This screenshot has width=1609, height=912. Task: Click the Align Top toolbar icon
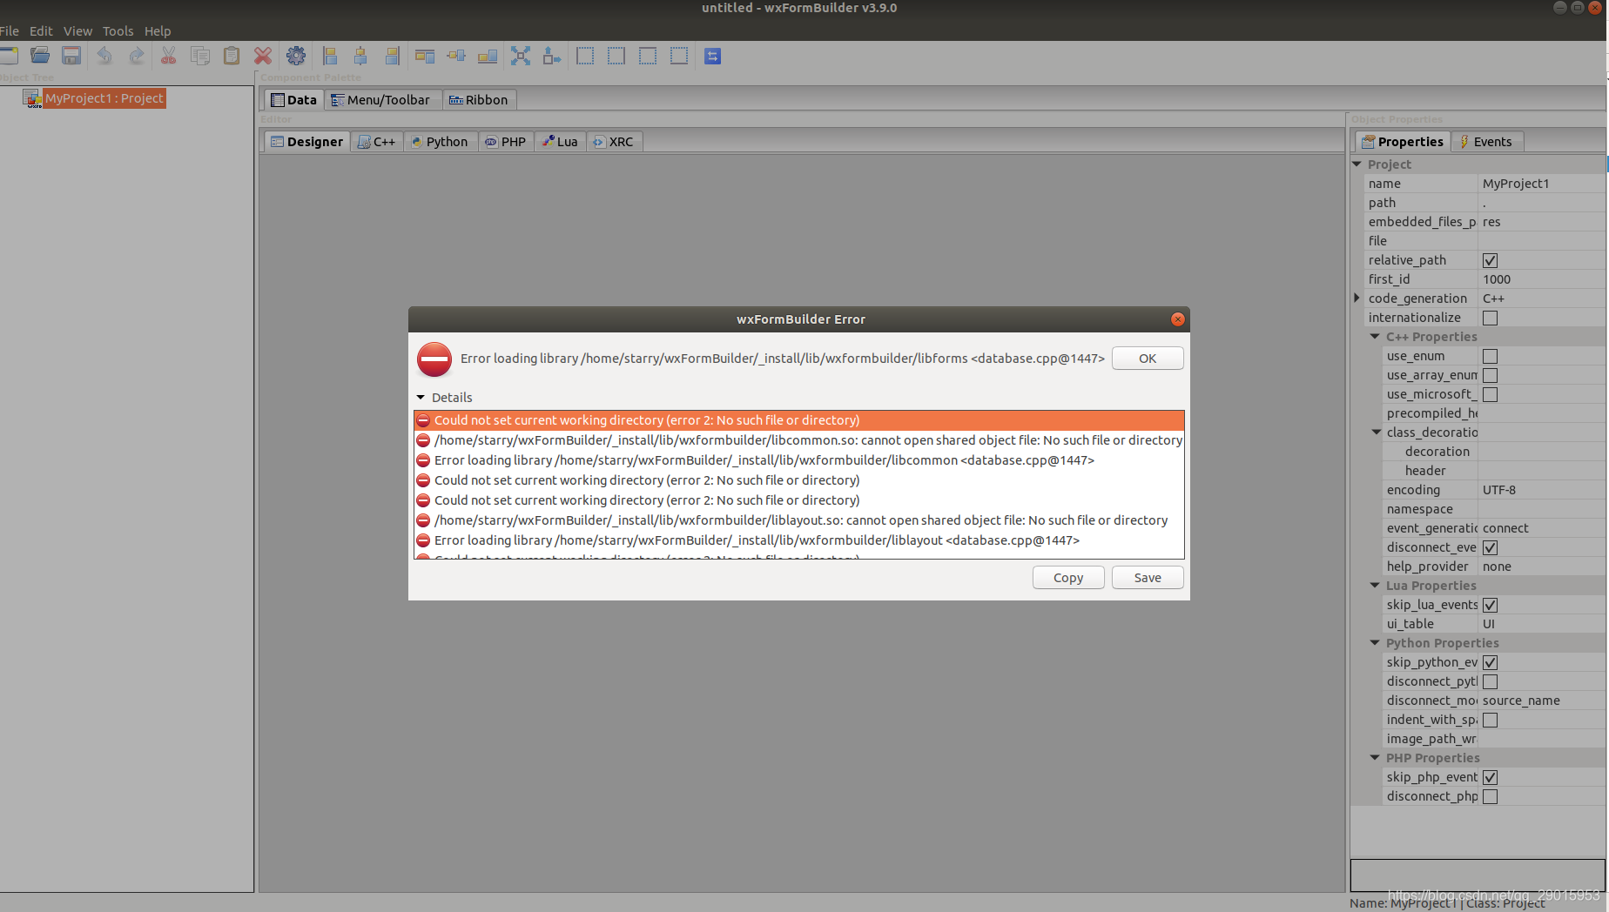click(425, 56)
